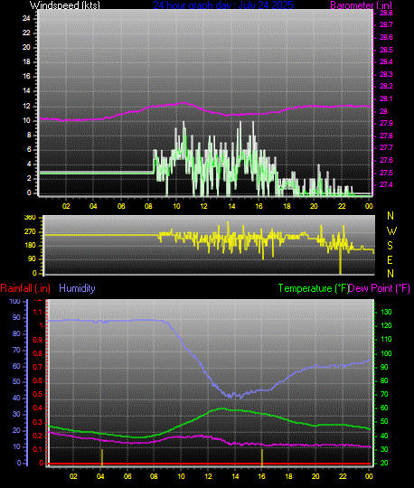
Task: Select the 270 degree wind direction label
Action: (x=30, y=232)
